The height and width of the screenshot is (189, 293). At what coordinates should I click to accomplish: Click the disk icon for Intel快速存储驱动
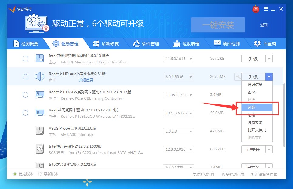click(40, 149)
